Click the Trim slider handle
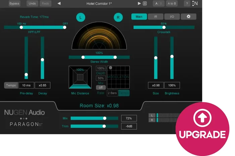This screenshot has width=235, height=156. tap(104, 126)
